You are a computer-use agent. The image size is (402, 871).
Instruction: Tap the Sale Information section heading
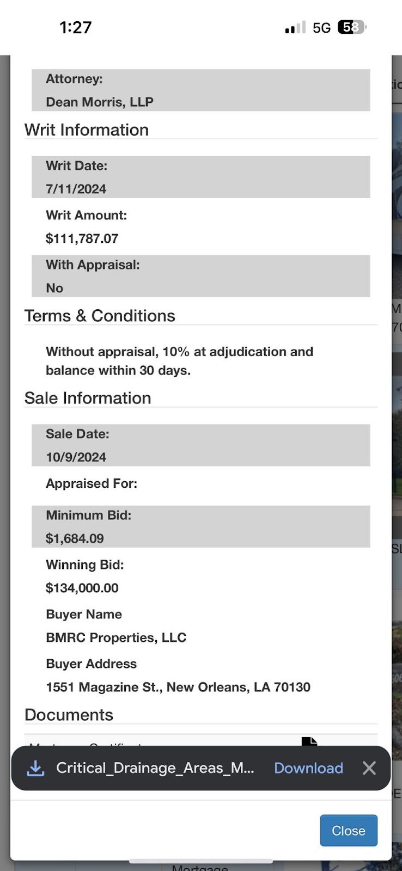(88, 398)
